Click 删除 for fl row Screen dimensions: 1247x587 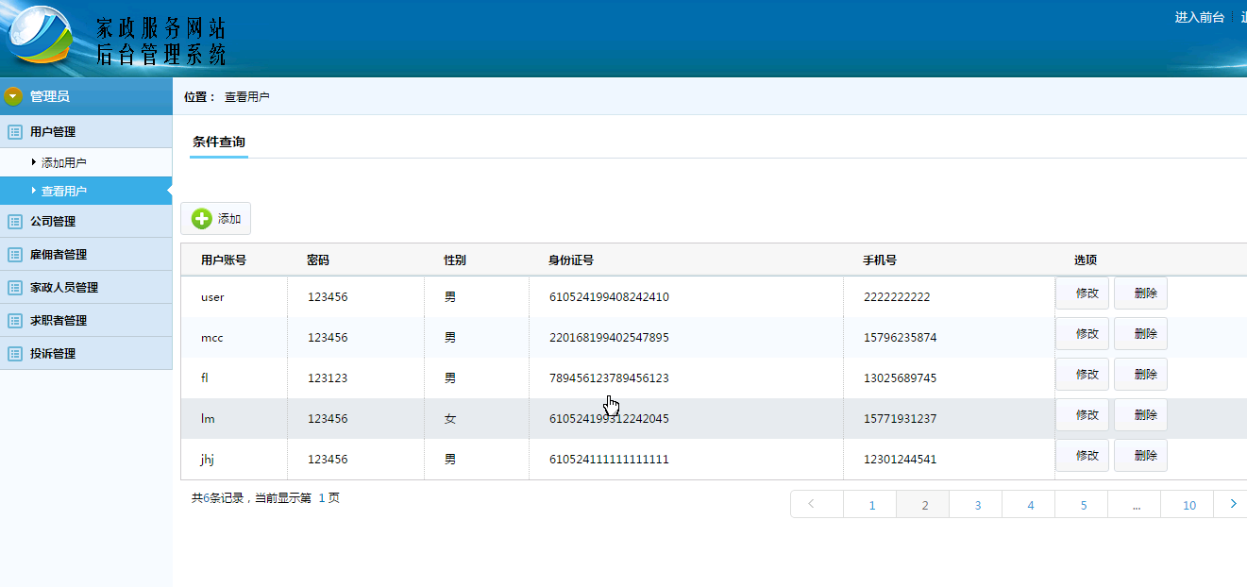point(1140,374)
